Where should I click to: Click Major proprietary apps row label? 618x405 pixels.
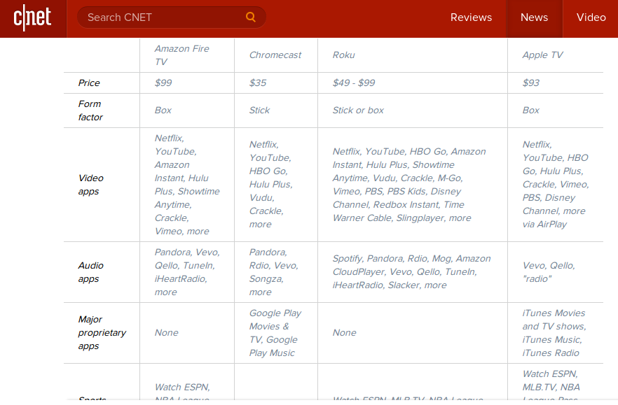[x=102, y=333]
